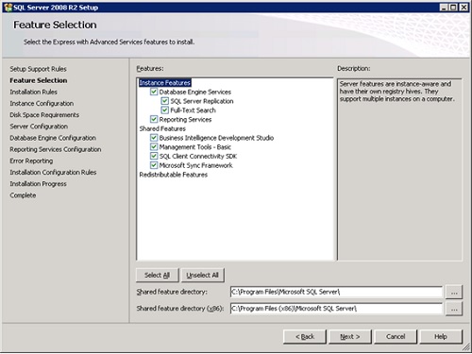Toggle the Full-Text Search checkbox

tap(165, 110)
